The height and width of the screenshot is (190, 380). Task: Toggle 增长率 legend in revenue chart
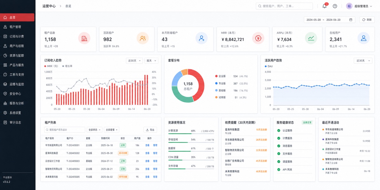[x=67, y=66]
